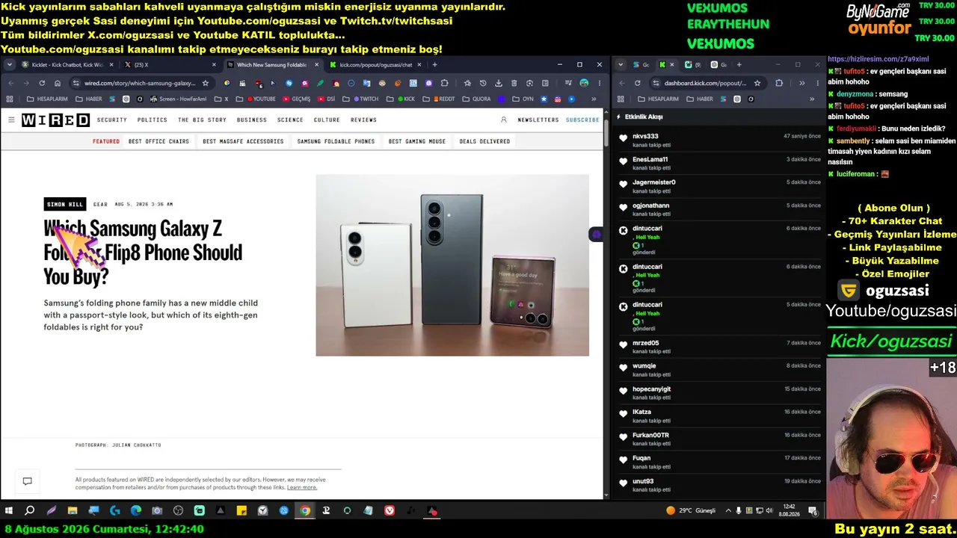Screen dimensions: 957x538
Task: Reload the Kick dashboard popout page
Action: point(637,83)
